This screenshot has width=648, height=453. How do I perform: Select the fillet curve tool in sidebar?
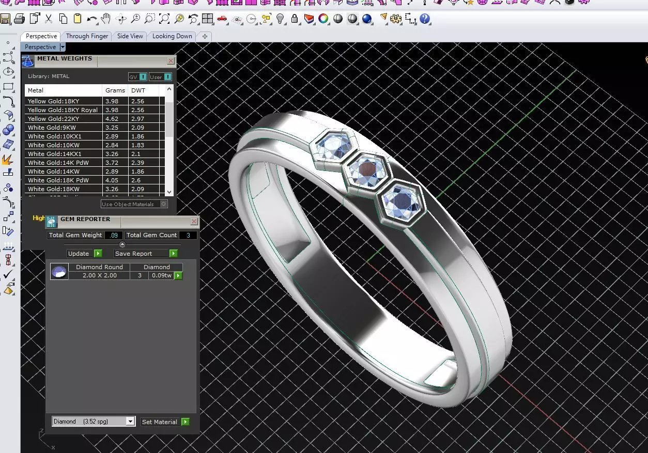(8, 101)
